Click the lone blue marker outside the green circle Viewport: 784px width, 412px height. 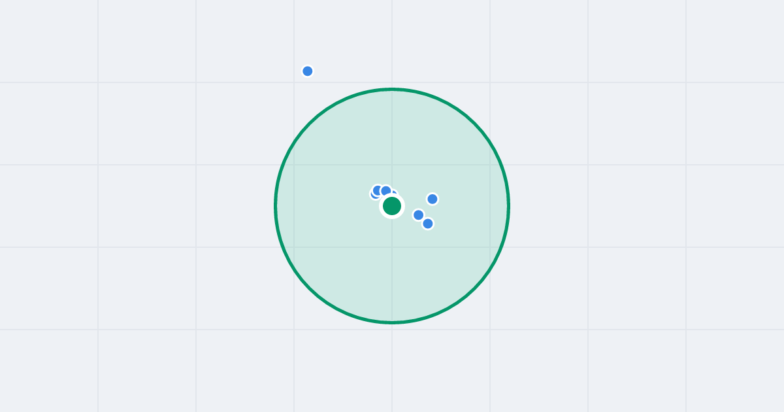click(308, 71)
